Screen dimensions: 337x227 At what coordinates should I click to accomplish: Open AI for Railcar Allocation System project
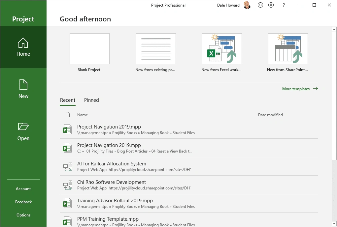[112, 164]
